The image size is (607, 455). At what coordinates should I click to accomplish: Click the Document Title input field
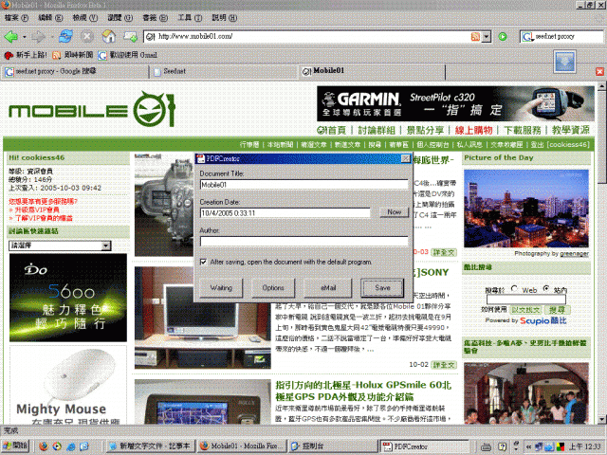(x=303, y=185)
